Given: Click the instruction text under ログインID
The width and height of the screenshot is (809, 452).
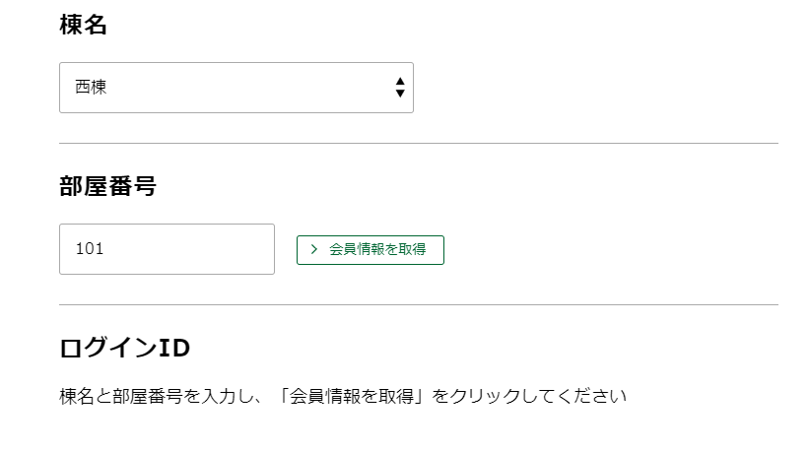Looking at the screenshot, I should tap(343, 397).
